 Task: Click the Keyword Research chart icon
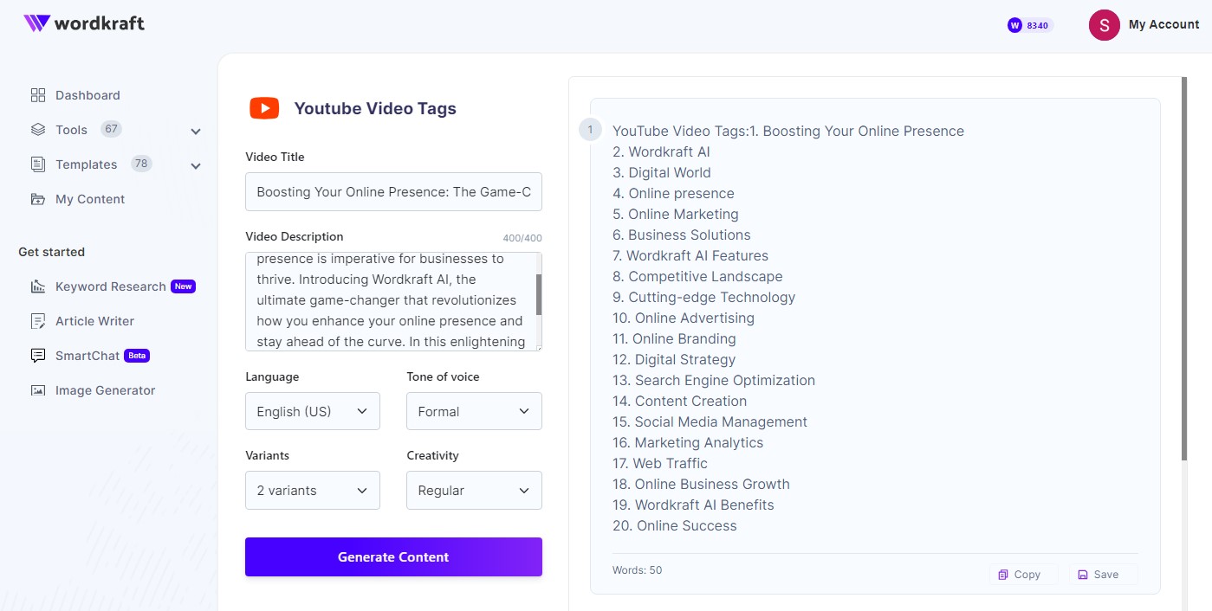(x=38, y=286)
